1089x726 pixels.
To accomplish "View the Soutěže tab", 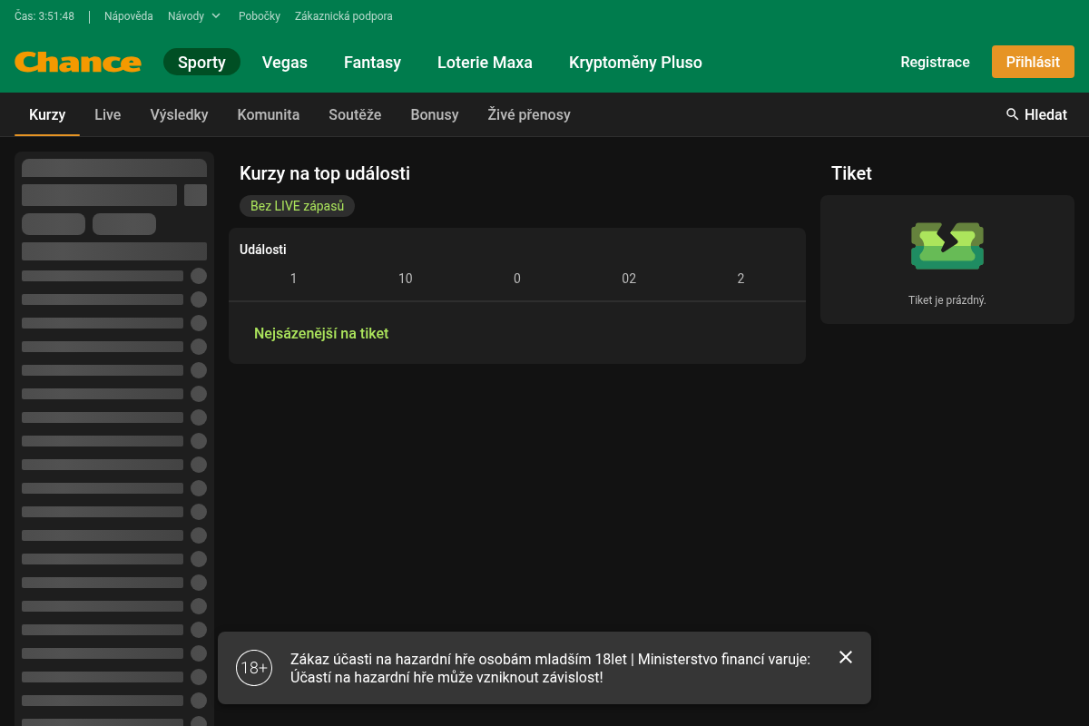I will (355, 114).
